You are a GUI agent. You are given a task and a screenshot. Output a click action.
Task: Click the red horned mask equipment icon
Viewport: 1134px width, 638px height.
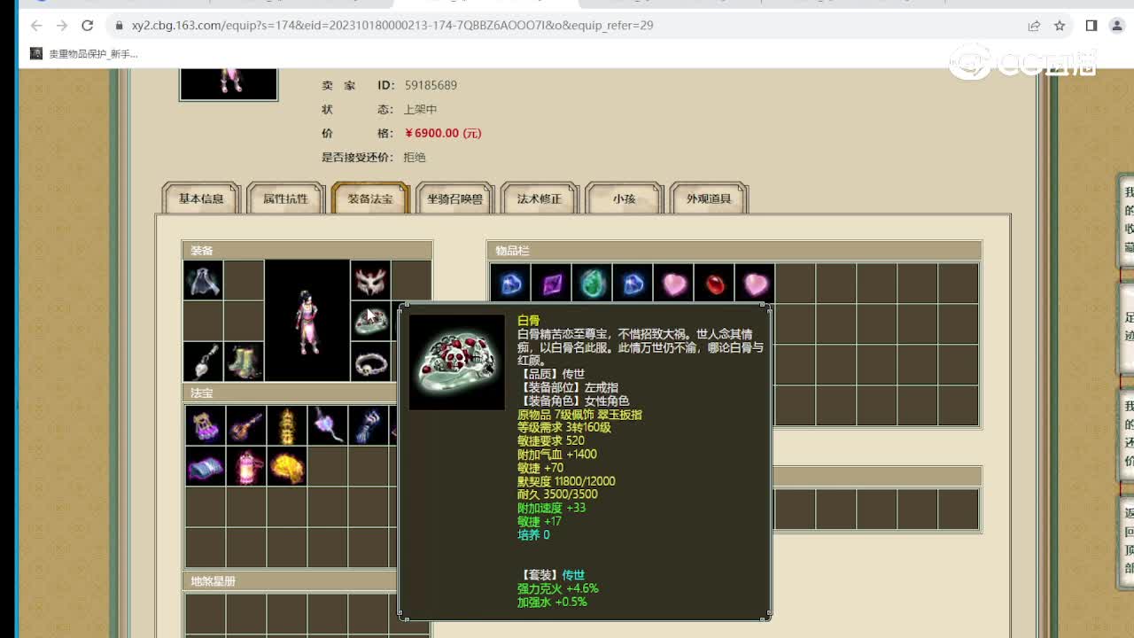(x=370, y=281)
